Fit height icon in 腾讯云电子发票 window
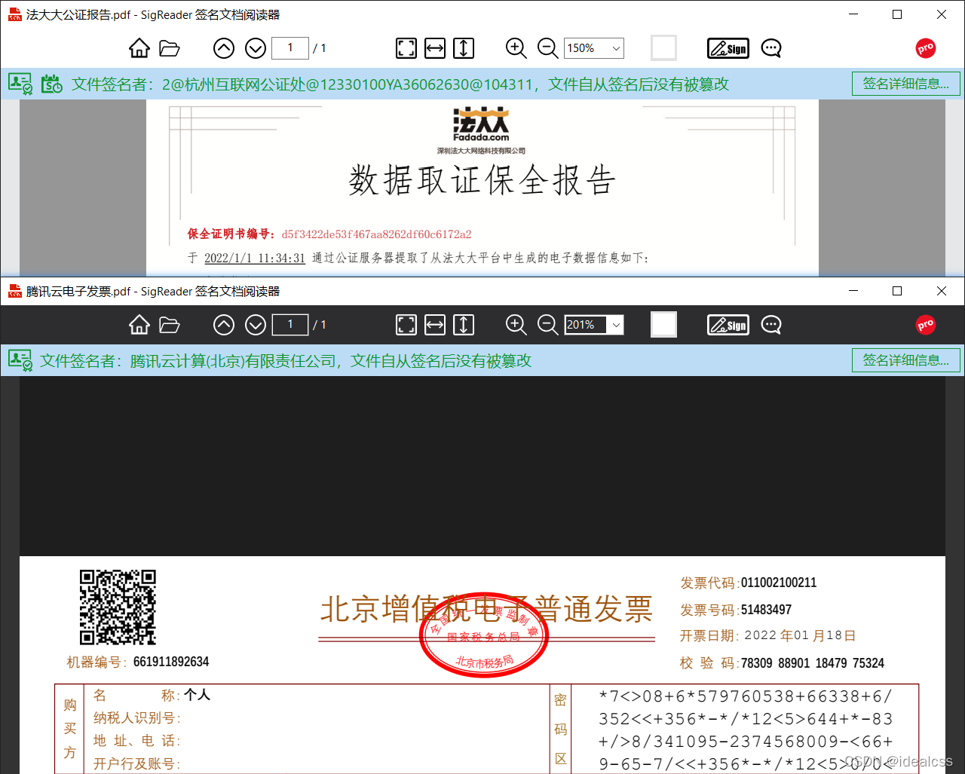Image resolution: width=965 pixels, height=774 pixels. tap(464, 325)
